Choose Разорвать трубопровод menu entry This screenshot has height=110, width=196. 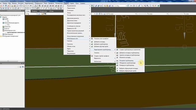pos(130,61)
